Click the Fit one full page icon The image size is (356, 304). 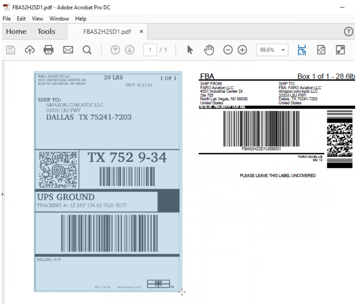pyautogui.click(x=321, y=50)
